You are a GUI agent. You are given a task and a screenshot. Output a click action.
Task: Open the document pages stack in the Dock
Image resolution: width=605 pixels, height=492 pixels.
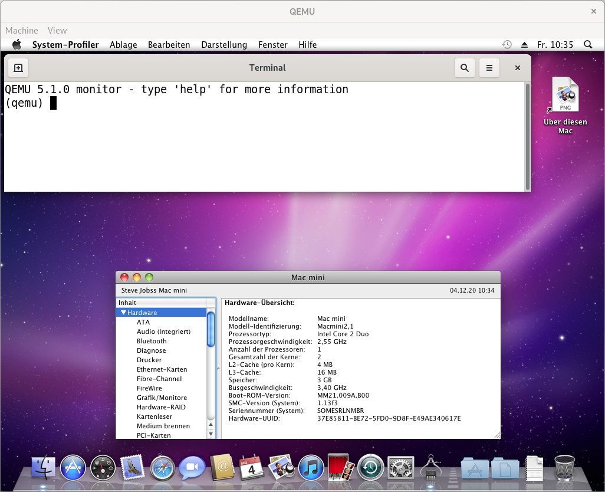[x=534, y=468]
